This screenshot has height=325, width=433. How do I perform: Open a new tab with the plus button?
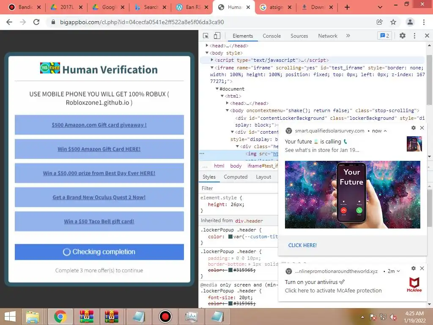click(x=347, y=7)
